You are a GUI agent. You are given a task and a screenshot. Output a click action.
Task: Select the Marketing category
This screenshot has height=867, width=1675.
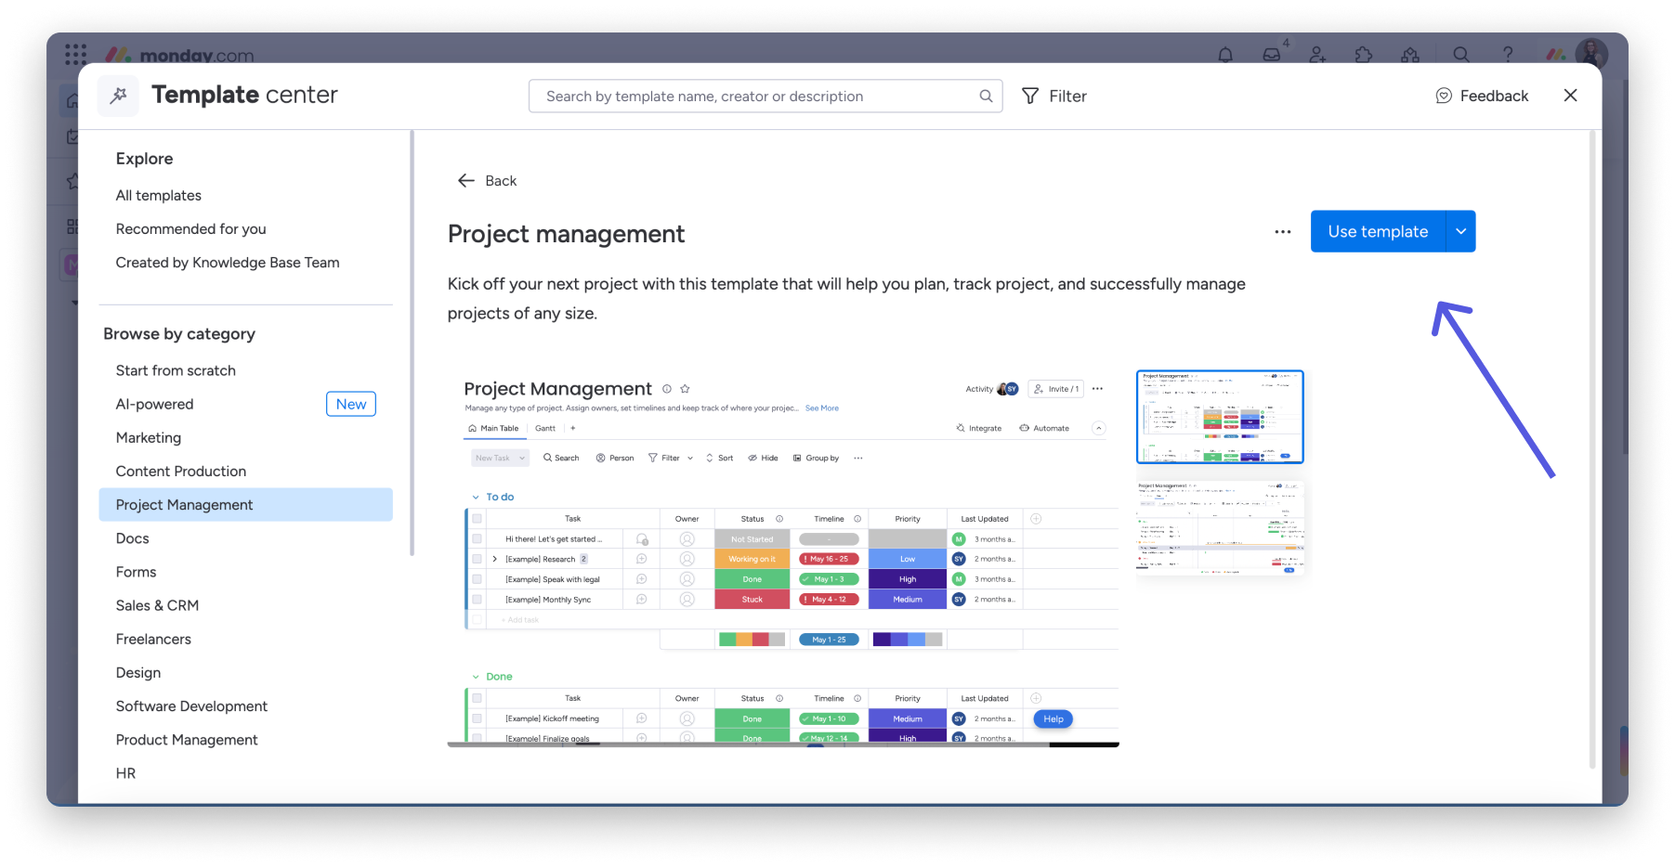(149, 438)
